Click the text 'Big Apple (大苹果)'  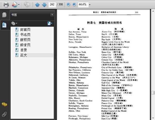coord(111,39)
